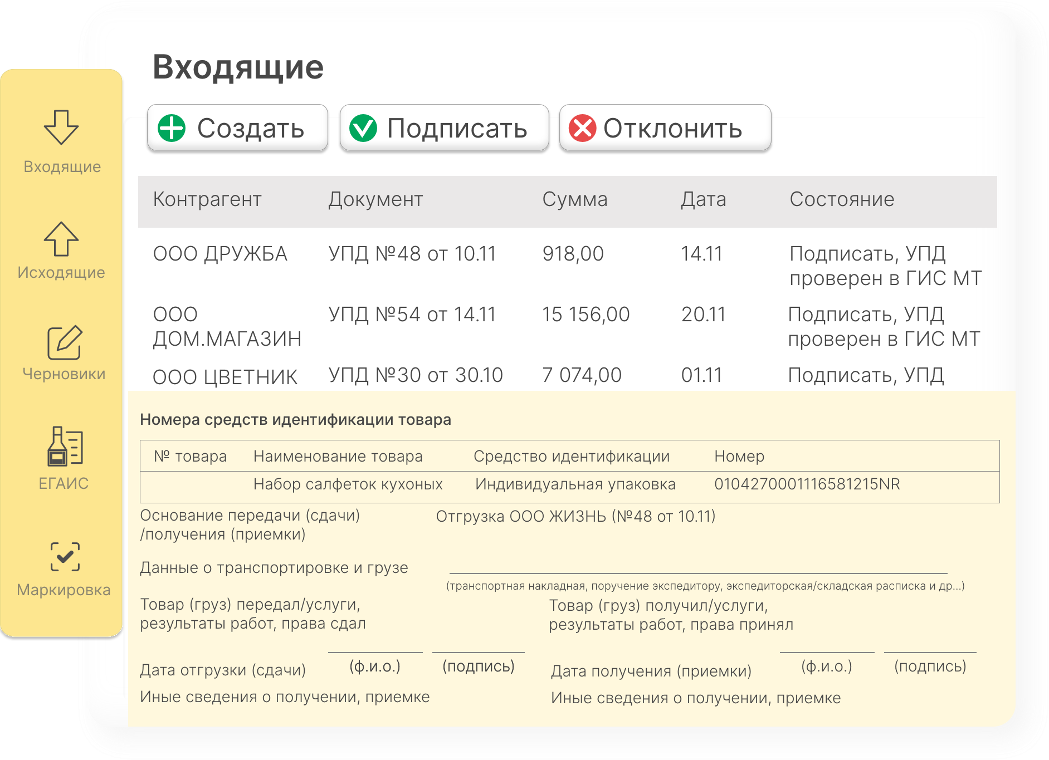Click the green plus icon on Создать
This screenshot has height=760, width=1049.
[x=172, y=128]
